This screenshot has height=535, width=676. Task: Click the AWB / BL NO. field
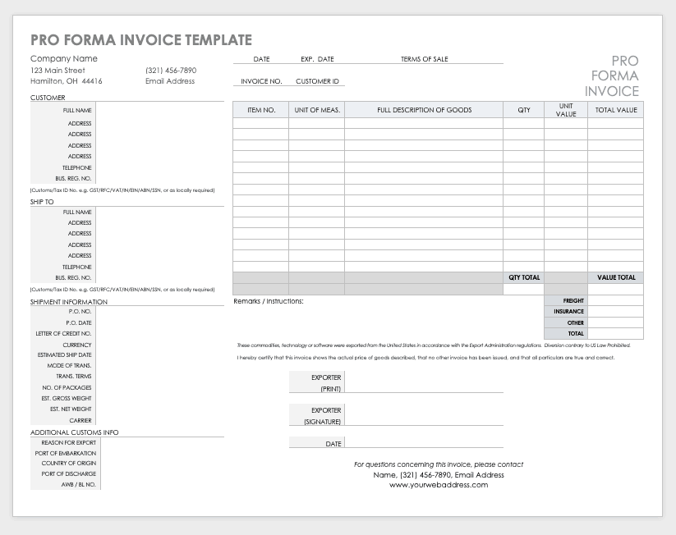[159, 484]
